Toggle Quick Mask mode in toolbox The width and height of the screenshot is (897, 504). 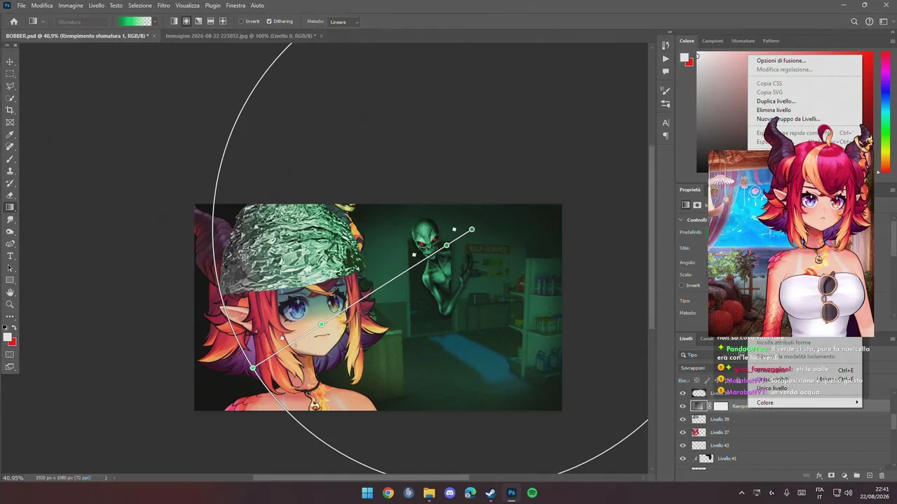[x=10, y=355]
